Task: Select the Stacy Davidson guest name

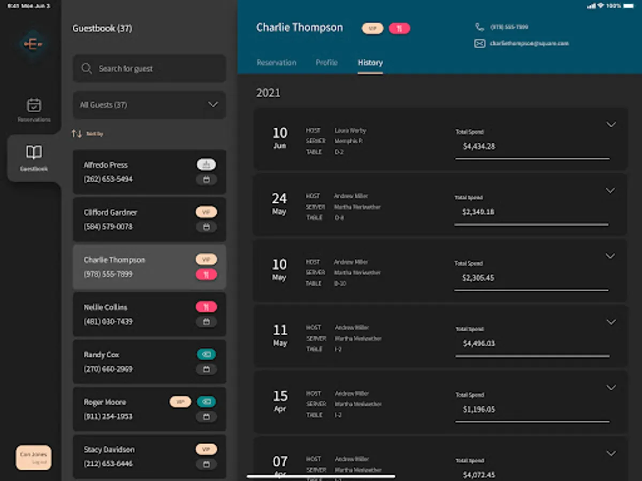Action: [x=109, y=449]
